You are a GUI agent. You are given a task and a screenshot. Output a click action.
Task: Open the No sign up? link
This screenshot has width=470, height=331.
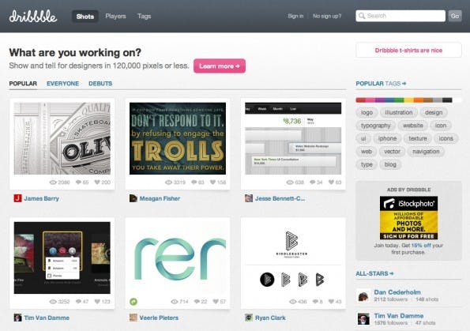(x=327, y=16)
